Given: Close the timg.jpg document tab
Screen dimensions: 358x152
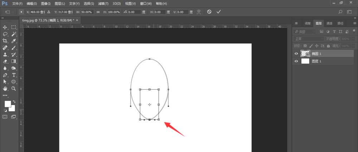Looking at the screenshot, I should tap(77, 20).
